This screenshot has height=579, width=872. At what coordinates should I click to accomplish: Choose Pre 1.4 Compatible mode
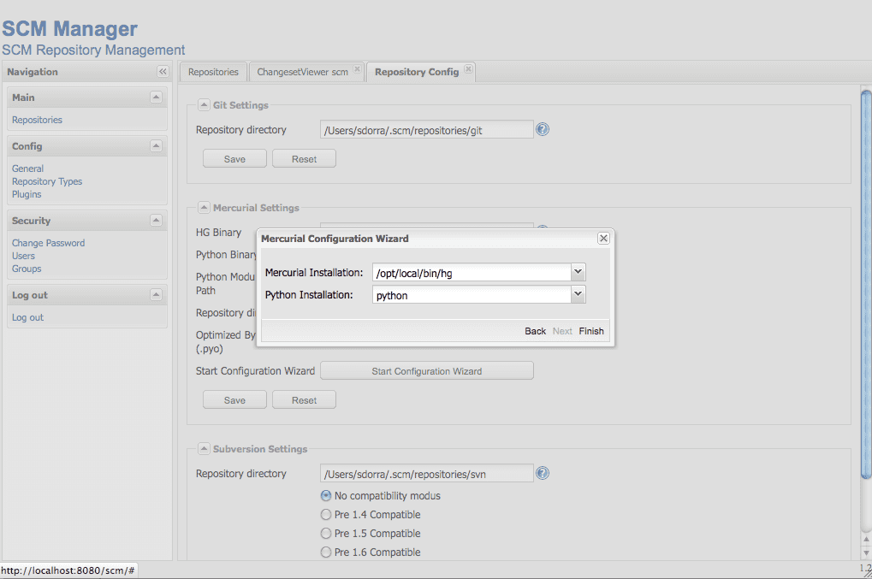coord(325,514)
